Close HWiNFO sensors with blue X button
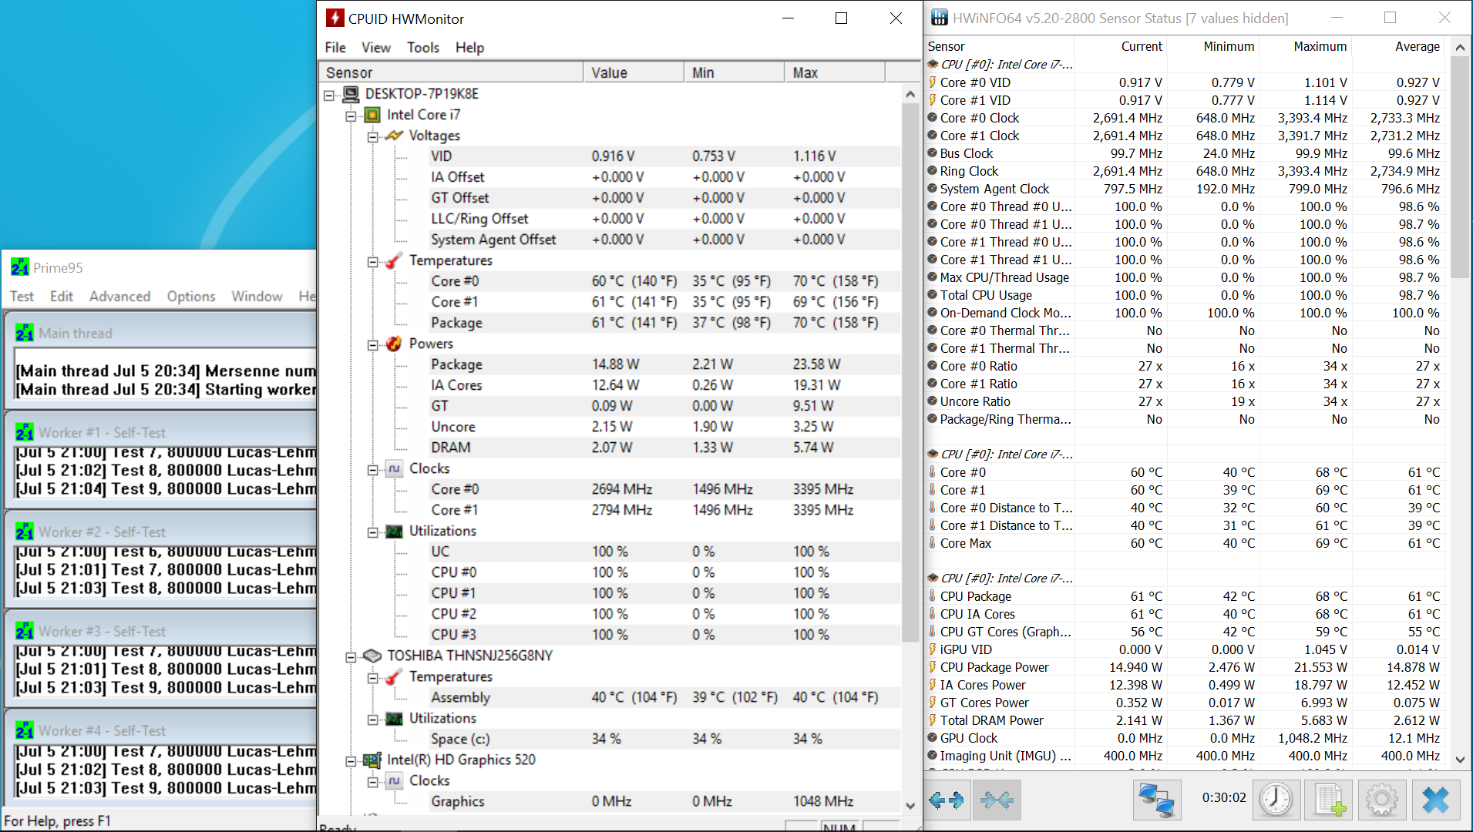 pyautogui.click(x=1435, y=800)
